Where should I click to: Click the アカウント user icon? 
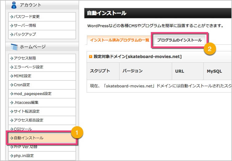pos(14,5)
